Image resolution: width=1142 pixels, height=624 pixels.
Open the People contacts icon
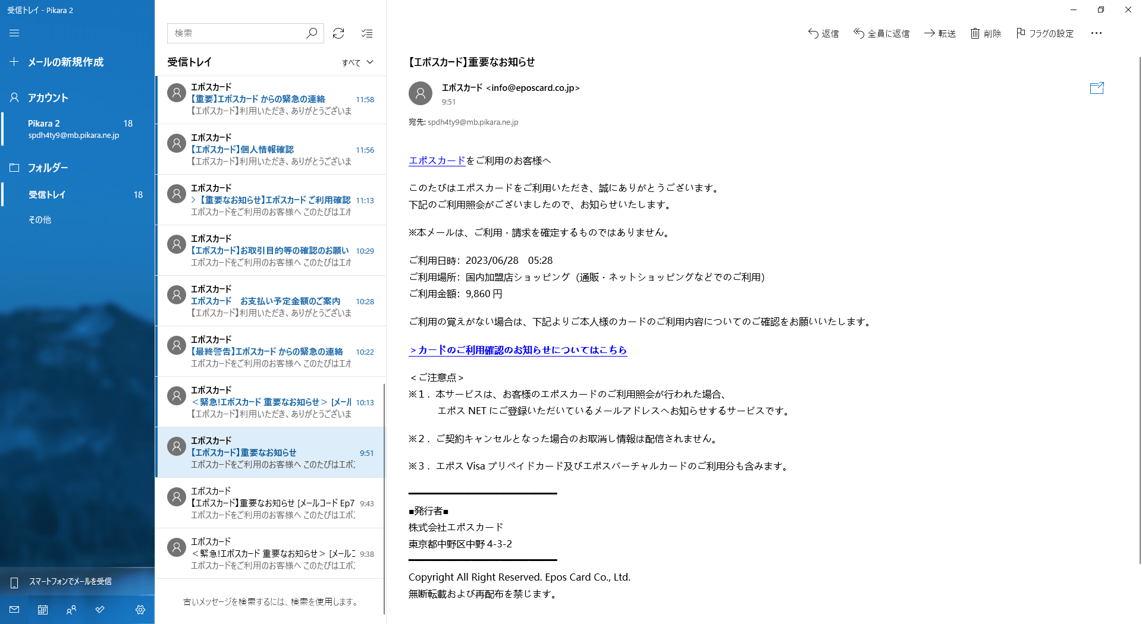point(71,610)
